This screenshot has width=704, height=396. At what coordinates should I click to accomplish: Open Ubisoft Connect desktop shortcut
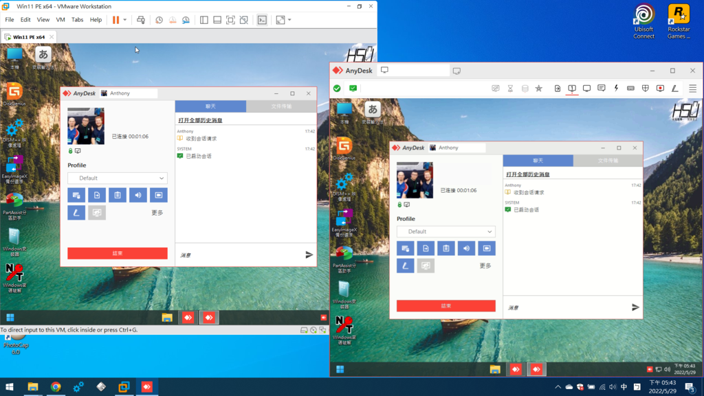[643, 21]
